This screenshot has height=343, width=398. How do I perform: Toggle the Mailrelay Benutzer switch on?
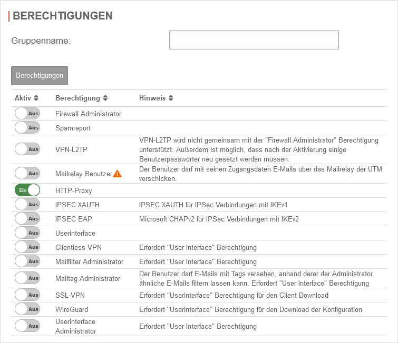[27, 174]
